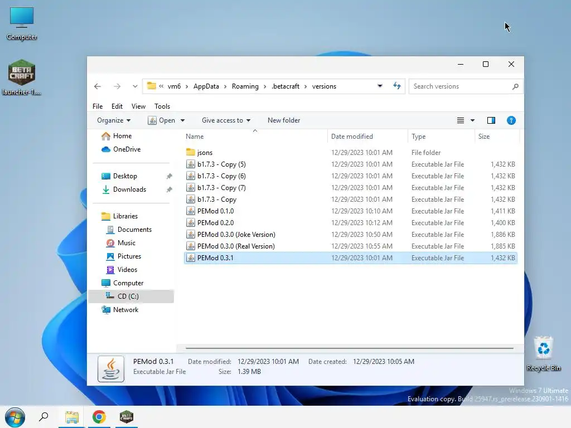Open Music library
Image resolution: width=571 pixels, height=428 pixels.
tap(120, 243)
